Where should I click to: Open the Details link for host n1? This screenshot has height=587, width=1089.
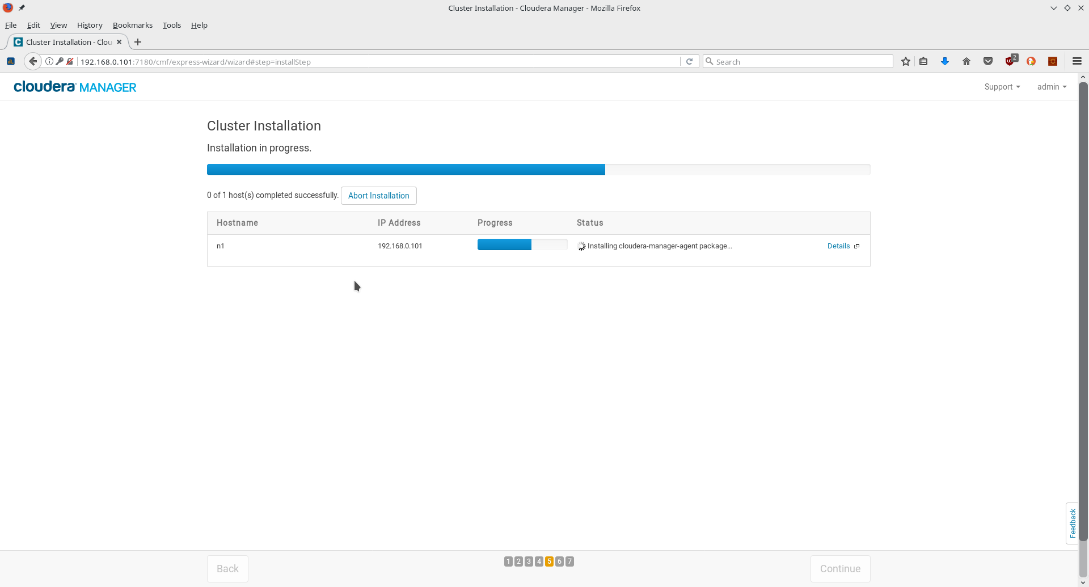[838, 246]
